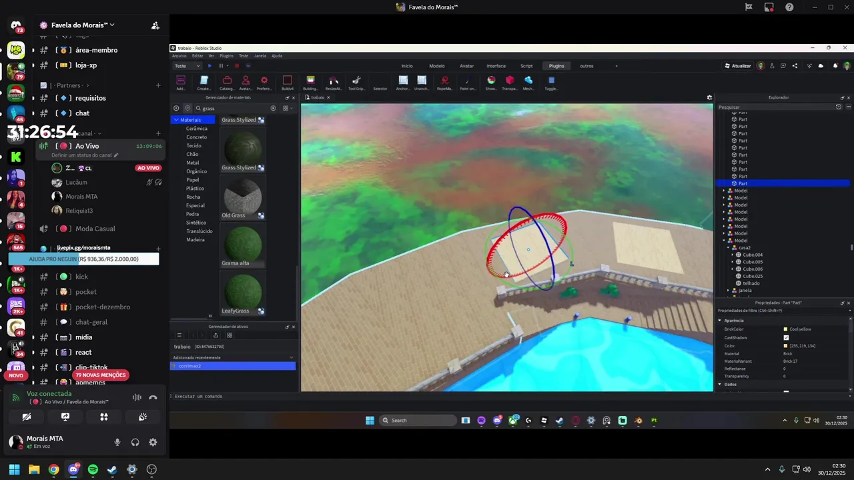
Task: Clear the grass search field
Action: point(273,108)
